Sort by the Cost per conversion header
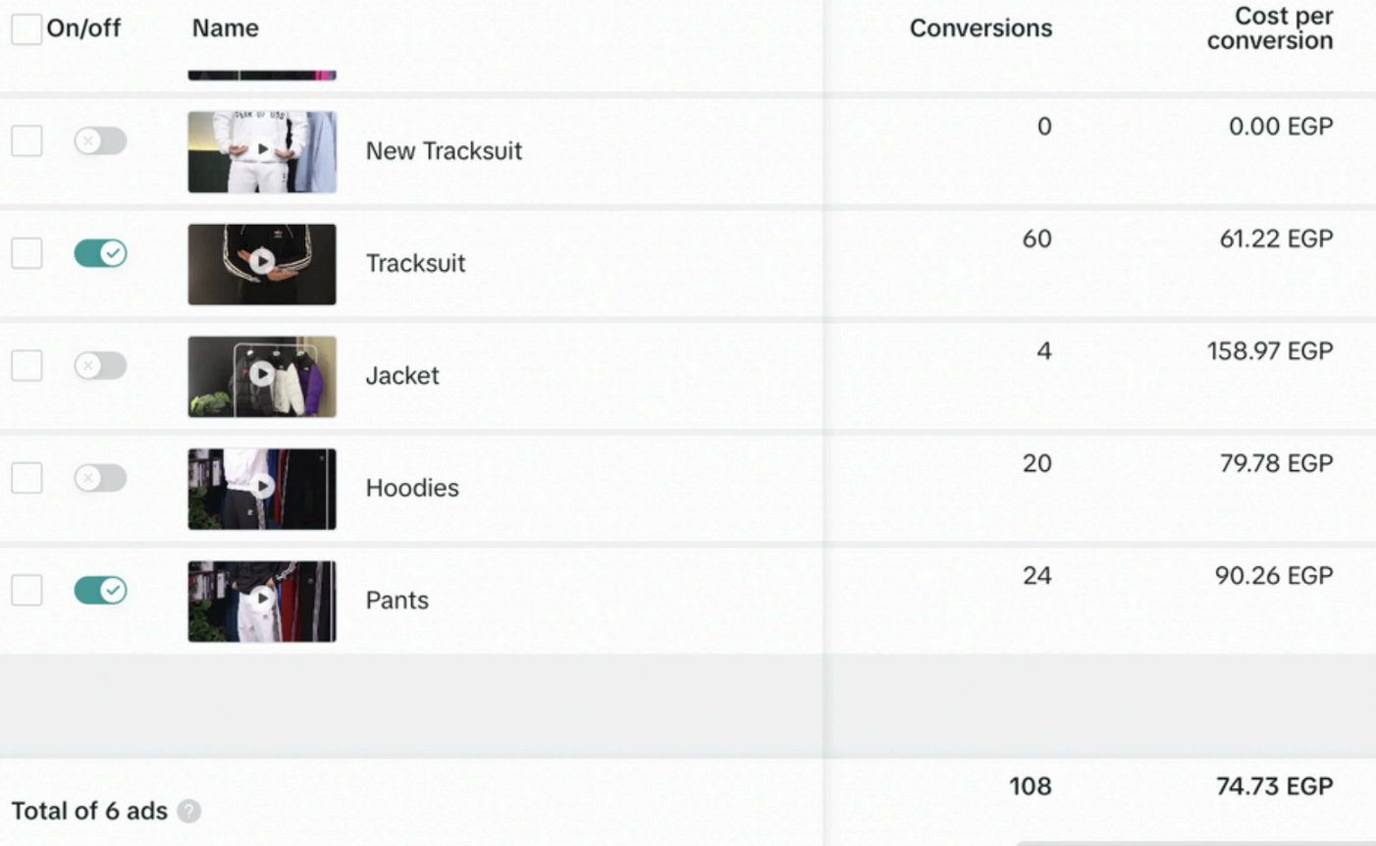The width and height of the screenshot is (1376, 846). coord(1270,28)
